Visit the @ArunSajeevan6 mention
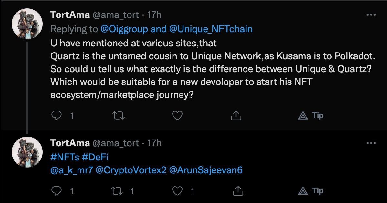 [x=206, y=170]
